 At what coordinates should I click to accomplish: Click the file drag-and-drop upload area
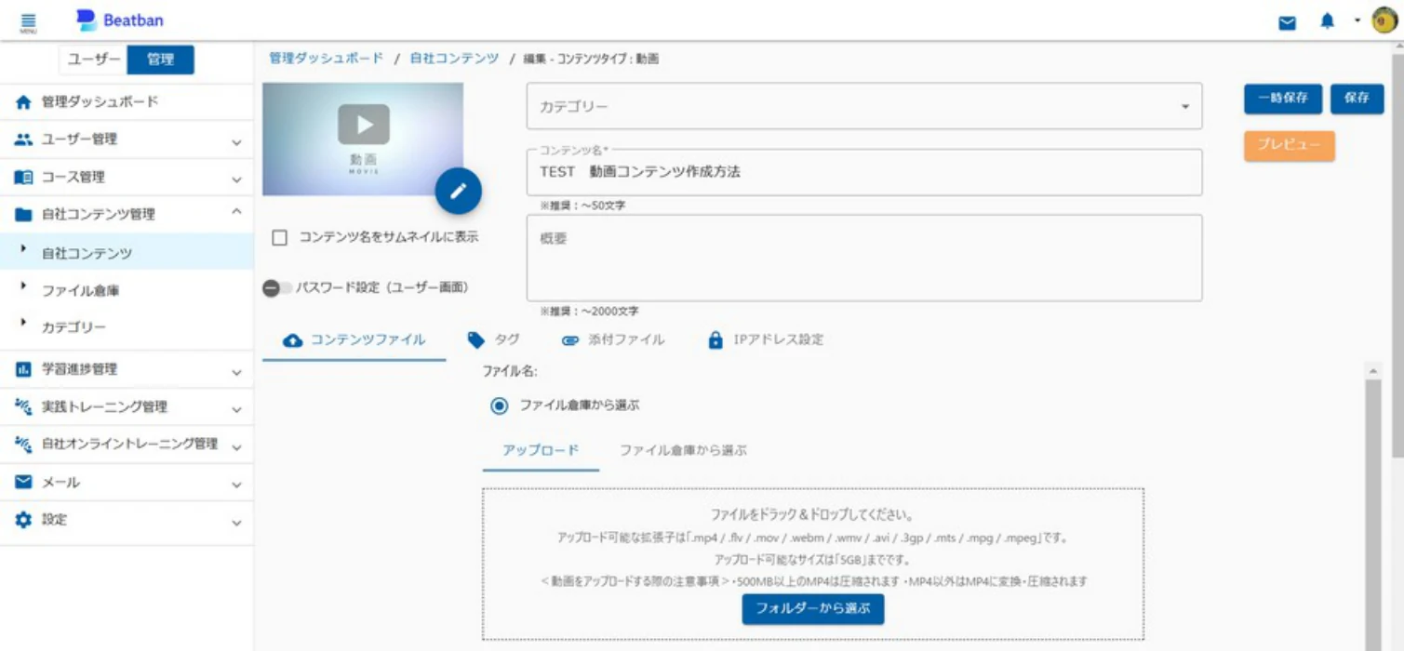click(x=812, y=565)
